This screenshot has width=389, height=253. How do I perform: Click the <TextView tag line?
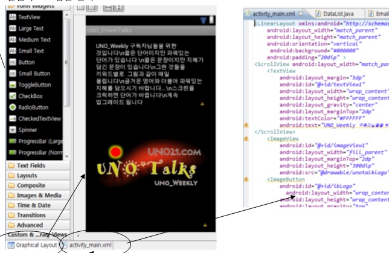tap(281, 71)
